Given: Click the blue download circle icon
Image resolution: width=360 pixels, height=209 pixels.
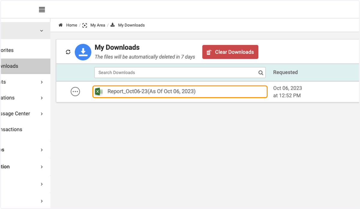Looking at the screenshot, I should [83, 52].
